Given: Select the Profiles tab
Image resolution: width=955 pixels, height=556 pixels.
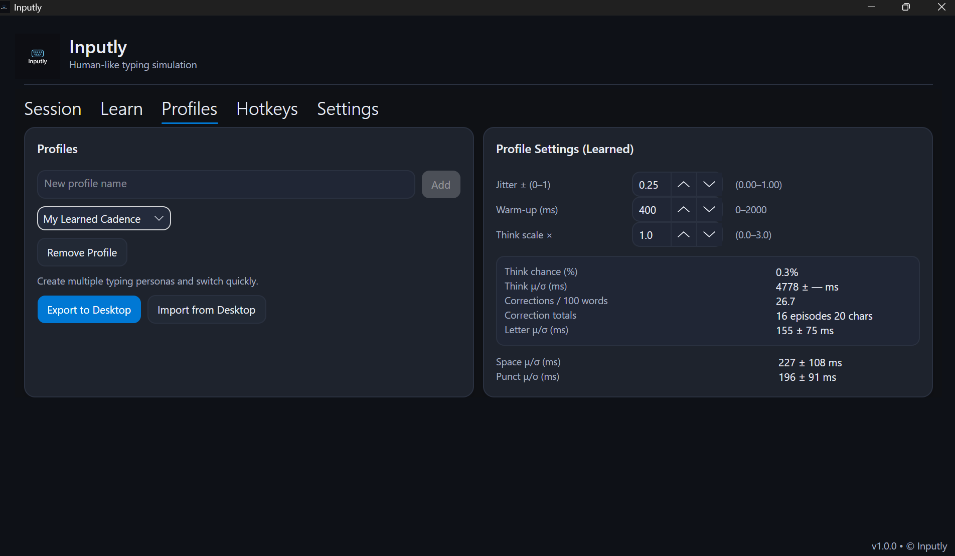Looking at the screenshot, I should click(x=189, y=109).
